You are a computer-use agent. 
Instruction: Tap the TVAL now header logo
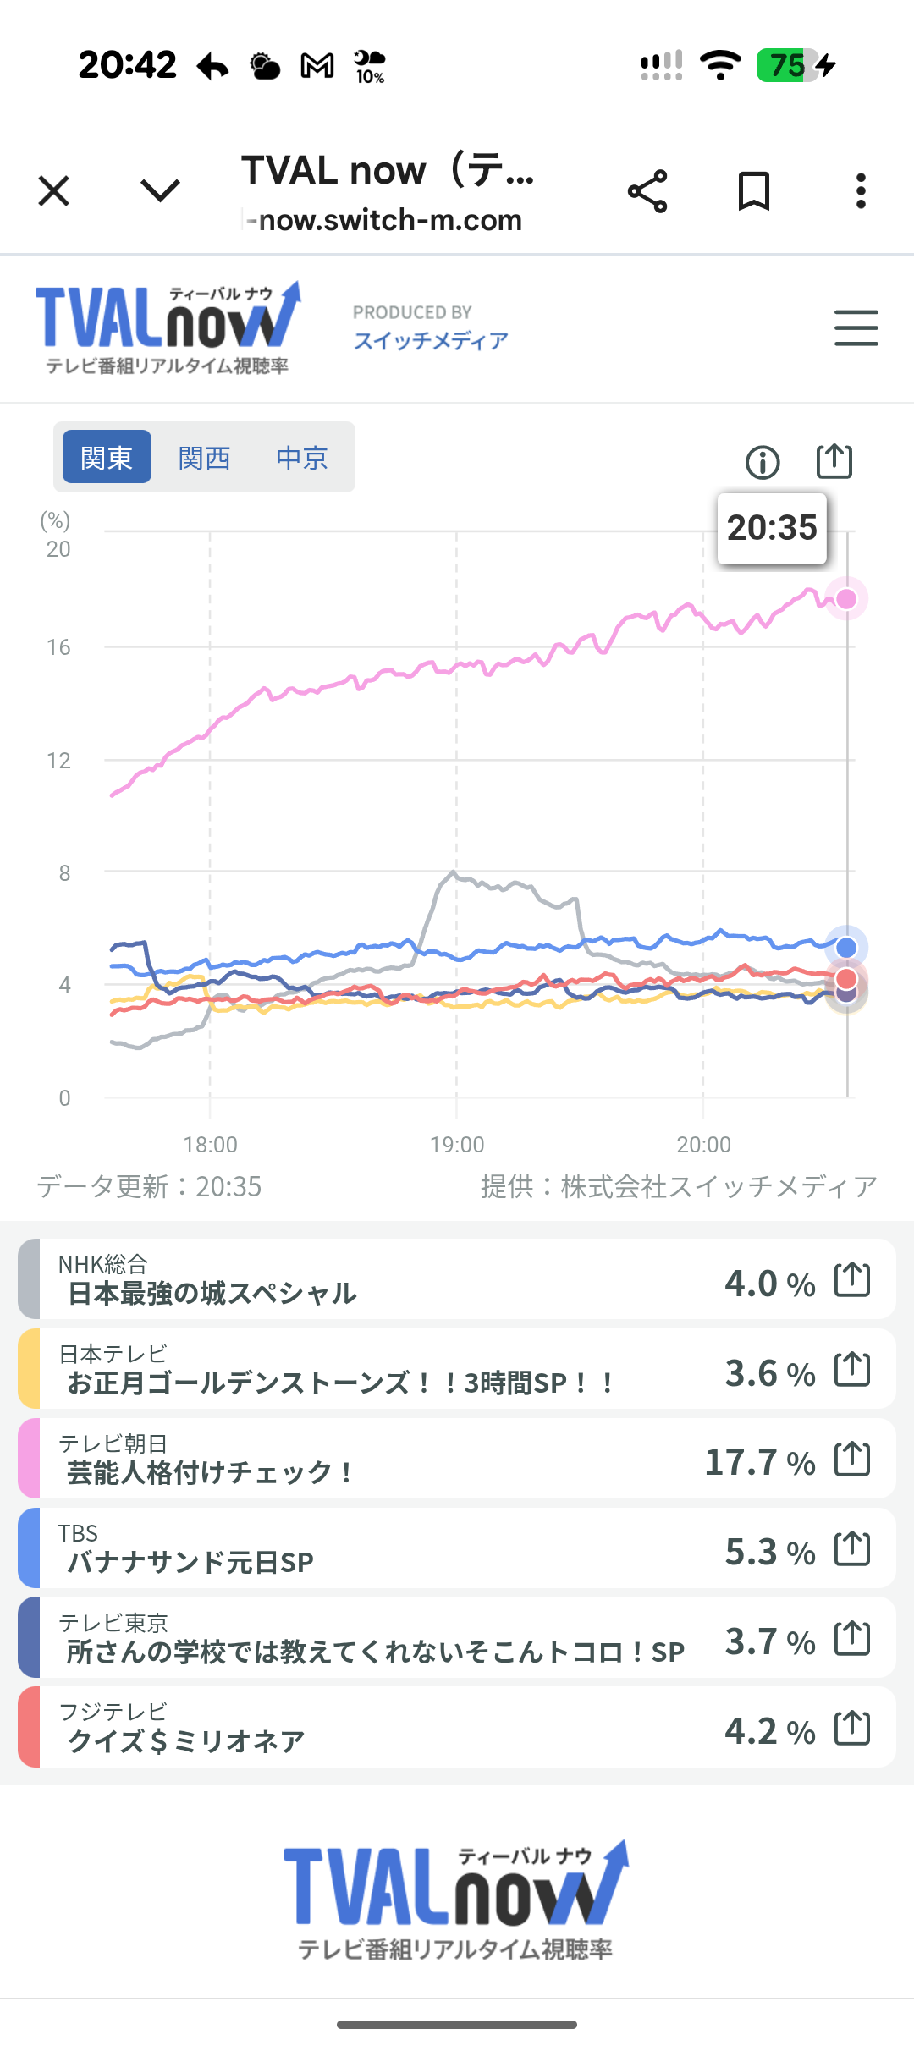(x=168, y=328)
